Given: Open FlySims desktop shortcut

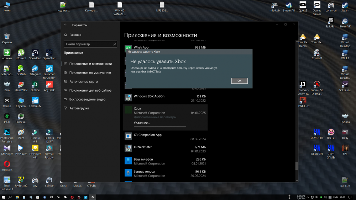Looking at the screenshot, I should (x=345, y=118).
